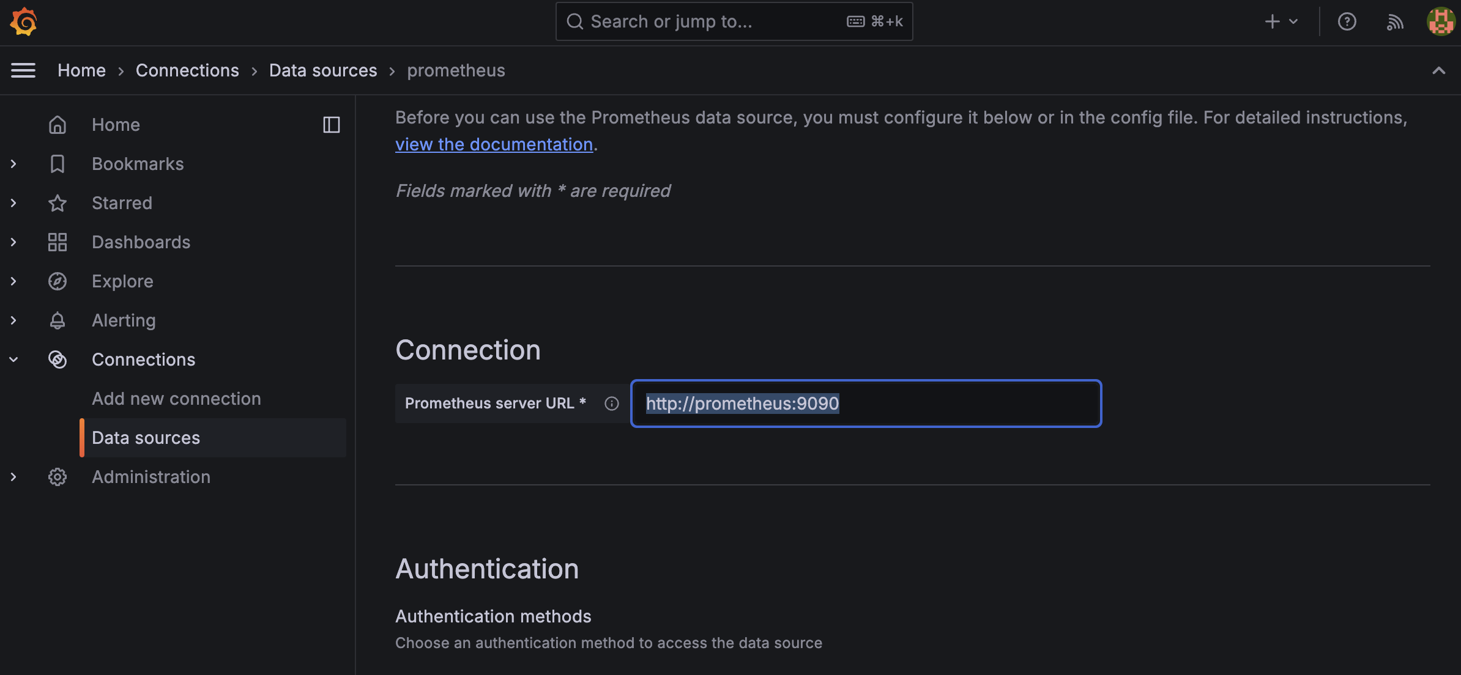This screenshot has height=675, width=1461.
Task: Open the plus add-new menu
Action: coord(1281,21)
